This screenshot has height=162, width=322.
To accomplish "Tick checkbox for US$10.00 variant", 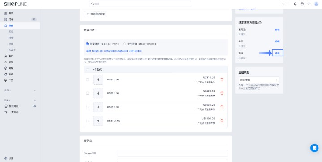I will click(x=88, y=79).
